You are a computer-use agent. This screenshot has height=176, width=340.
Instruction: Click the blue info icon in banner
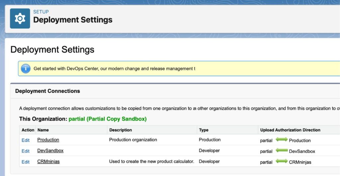click(26, 69)
